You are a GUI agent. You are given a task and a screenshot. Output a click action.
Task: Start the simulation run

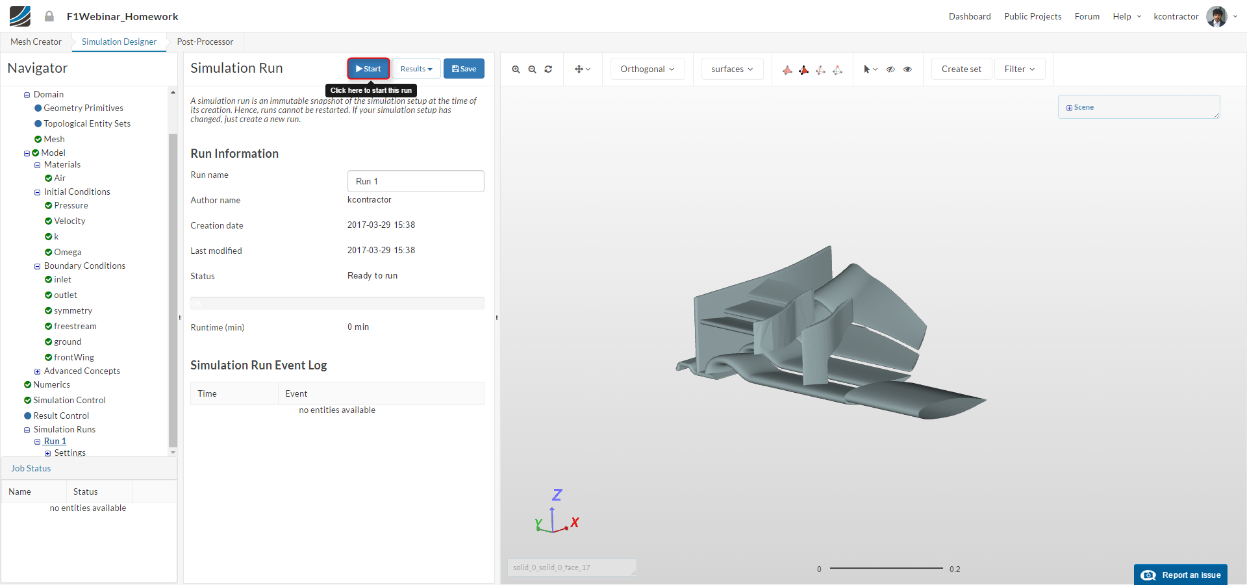(368, 69)
